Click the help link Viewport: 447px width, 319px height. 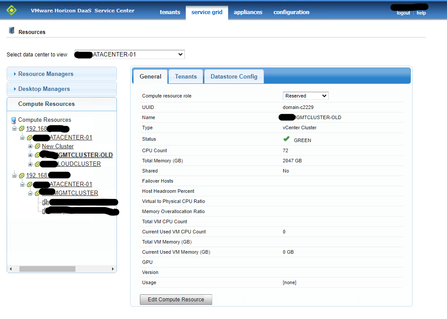coord(421,13)
